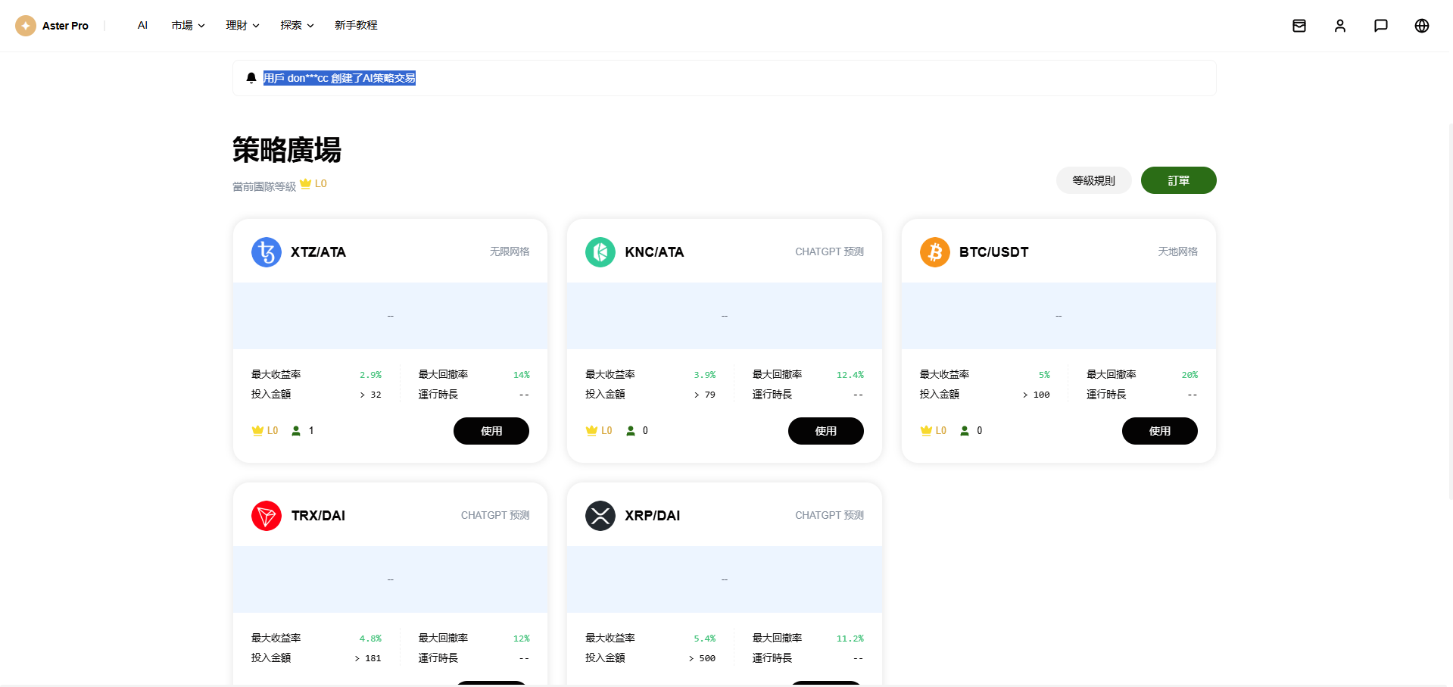Click the XTZ/ATA chart placeholder area

click(390, 316)
